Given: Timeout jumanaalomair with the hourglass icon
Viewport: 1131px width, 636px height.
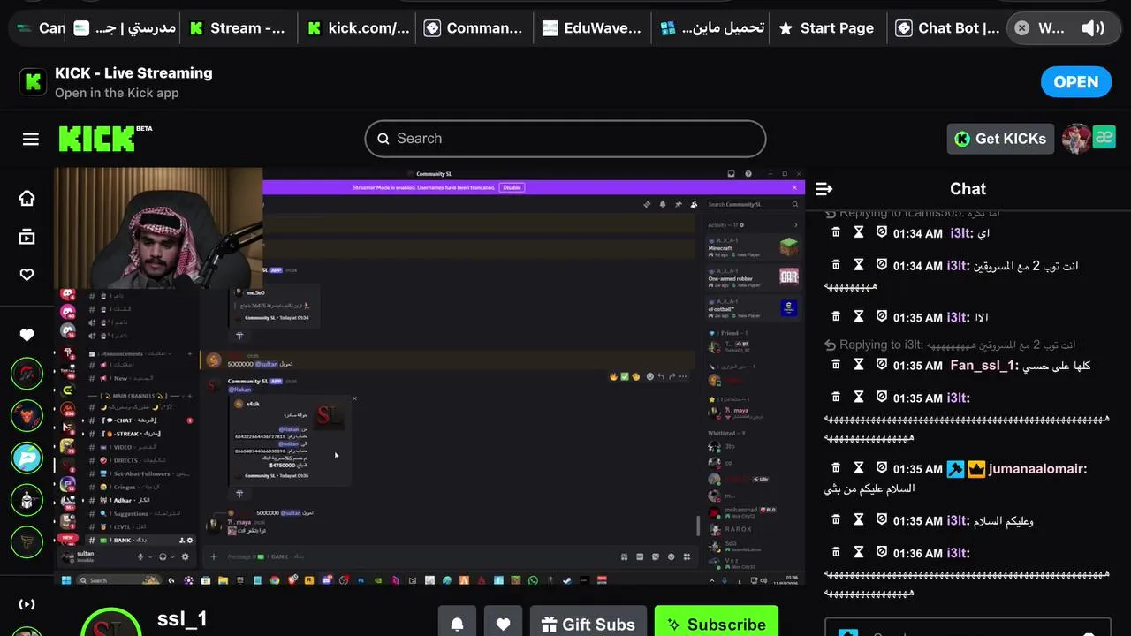Looking at the screenshot, I should 859,468.
